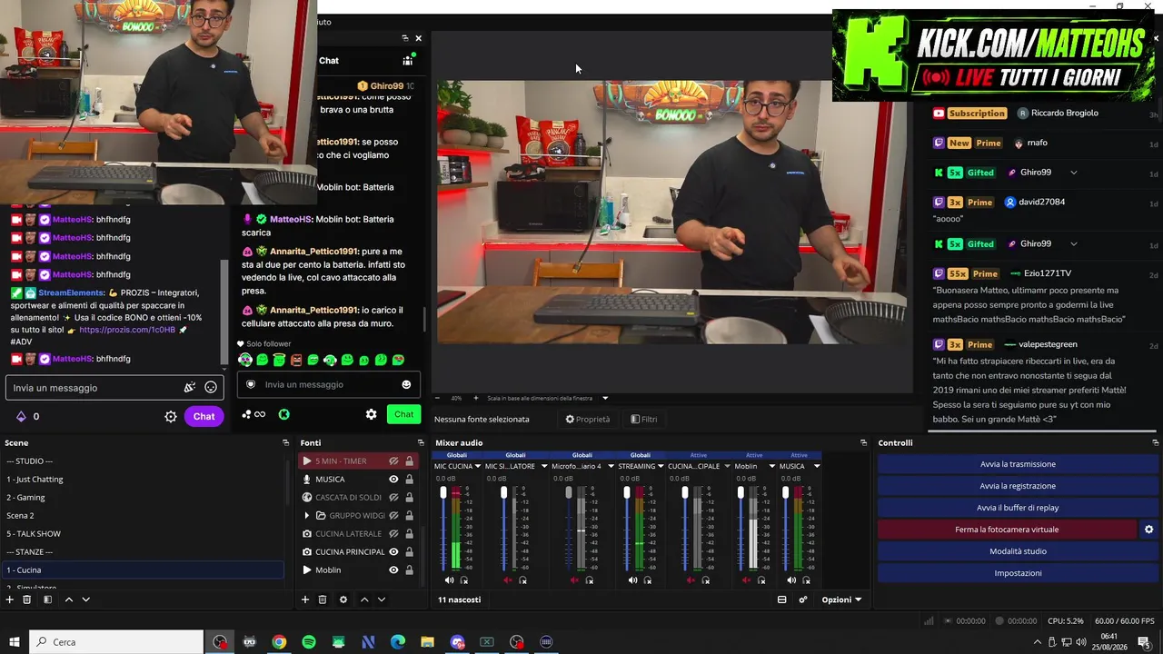The height and width of the screenshot is (654, 1163).
Task: Show the CUCINA LATERALE source
Action: 393,534
